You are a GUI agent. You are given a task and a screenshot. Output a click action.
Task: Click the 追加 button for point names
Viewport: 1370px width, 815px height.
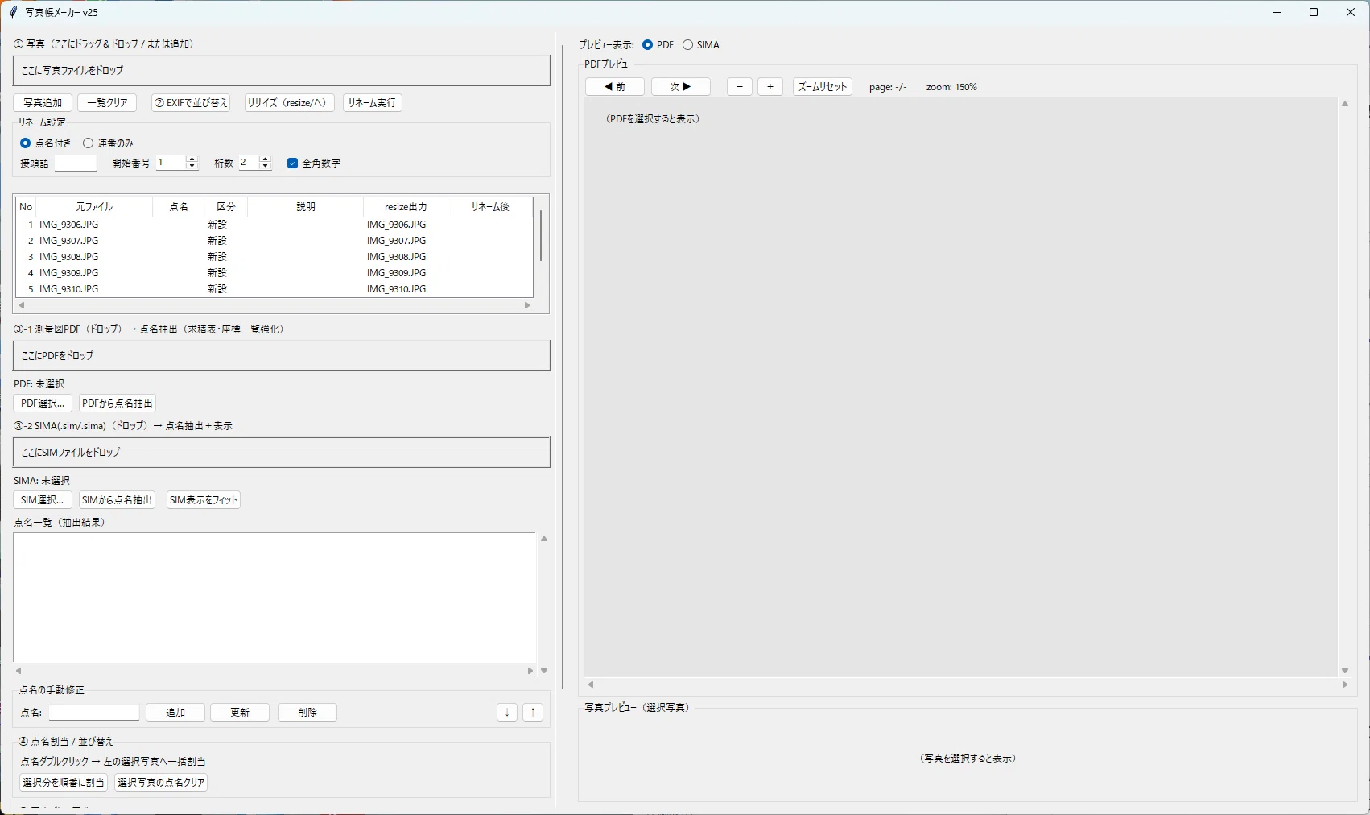[175, 713]
